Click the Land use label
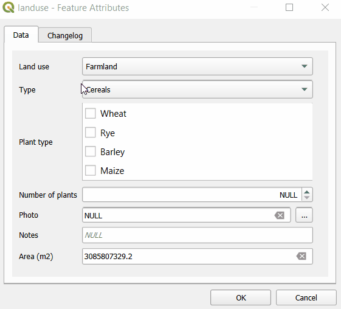341x309 pixels. [34, 66]
